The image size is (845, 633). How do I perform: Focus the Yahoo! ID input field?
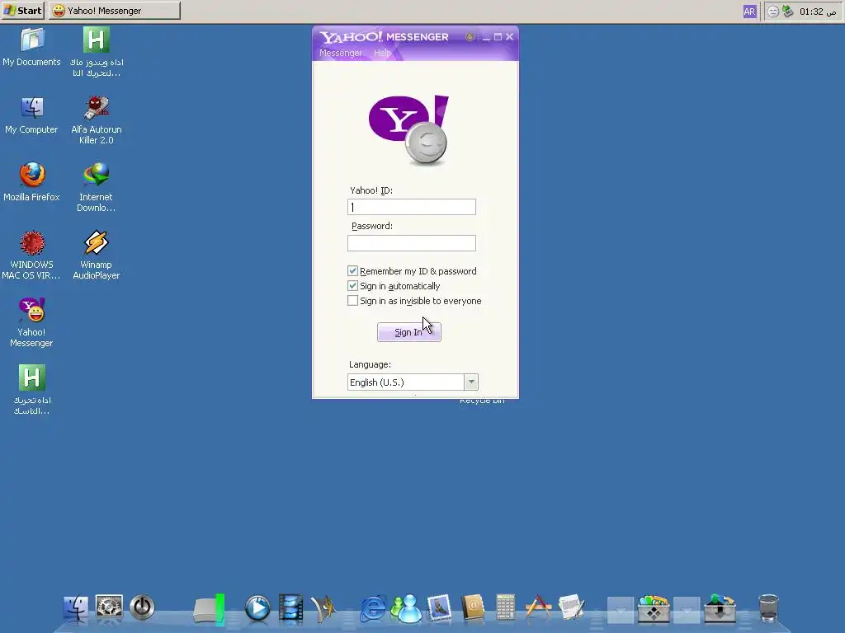pyautogui.click(x=412, y=207)
